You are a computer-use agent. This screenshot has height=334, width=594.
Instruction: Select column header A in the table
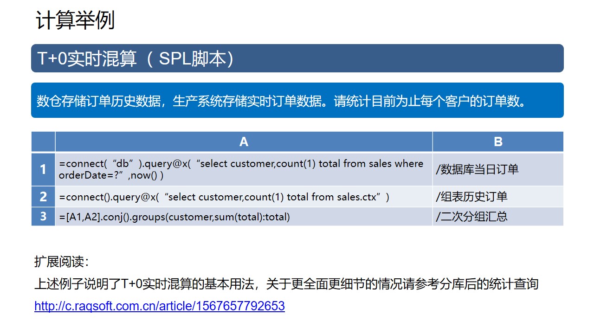244,142
